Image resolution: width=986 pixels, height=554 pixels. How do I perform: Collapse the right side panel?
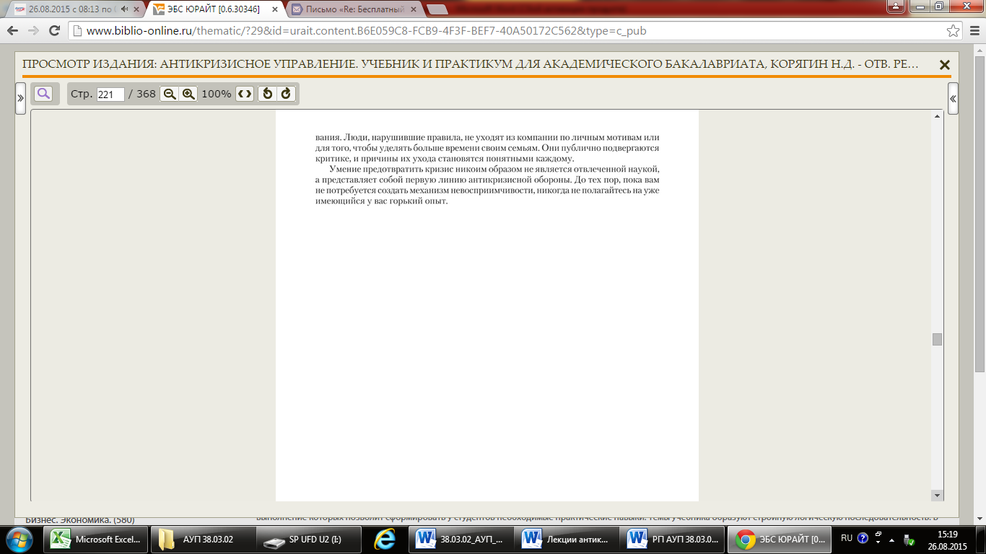(x=953, y=98)
